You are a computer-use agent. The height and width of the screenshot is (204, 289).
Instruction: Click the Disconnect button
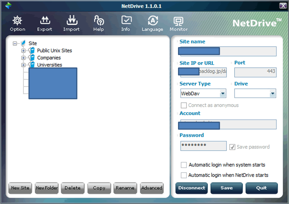(192, 188)
